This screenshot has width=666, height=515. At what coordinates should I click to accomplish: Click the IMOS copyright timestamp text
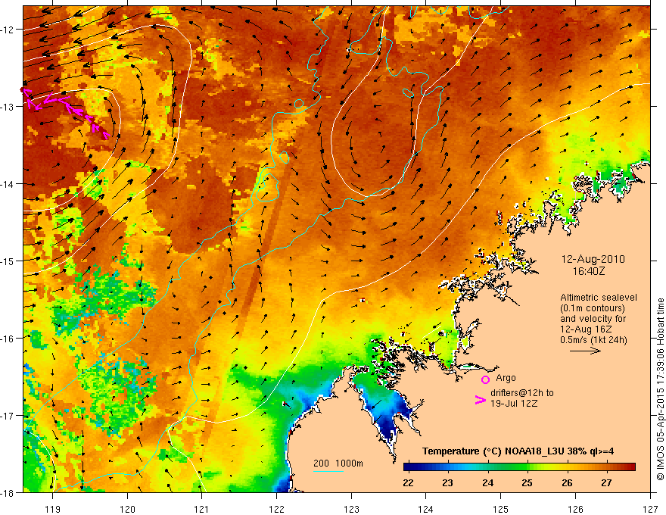click(660, 389)
